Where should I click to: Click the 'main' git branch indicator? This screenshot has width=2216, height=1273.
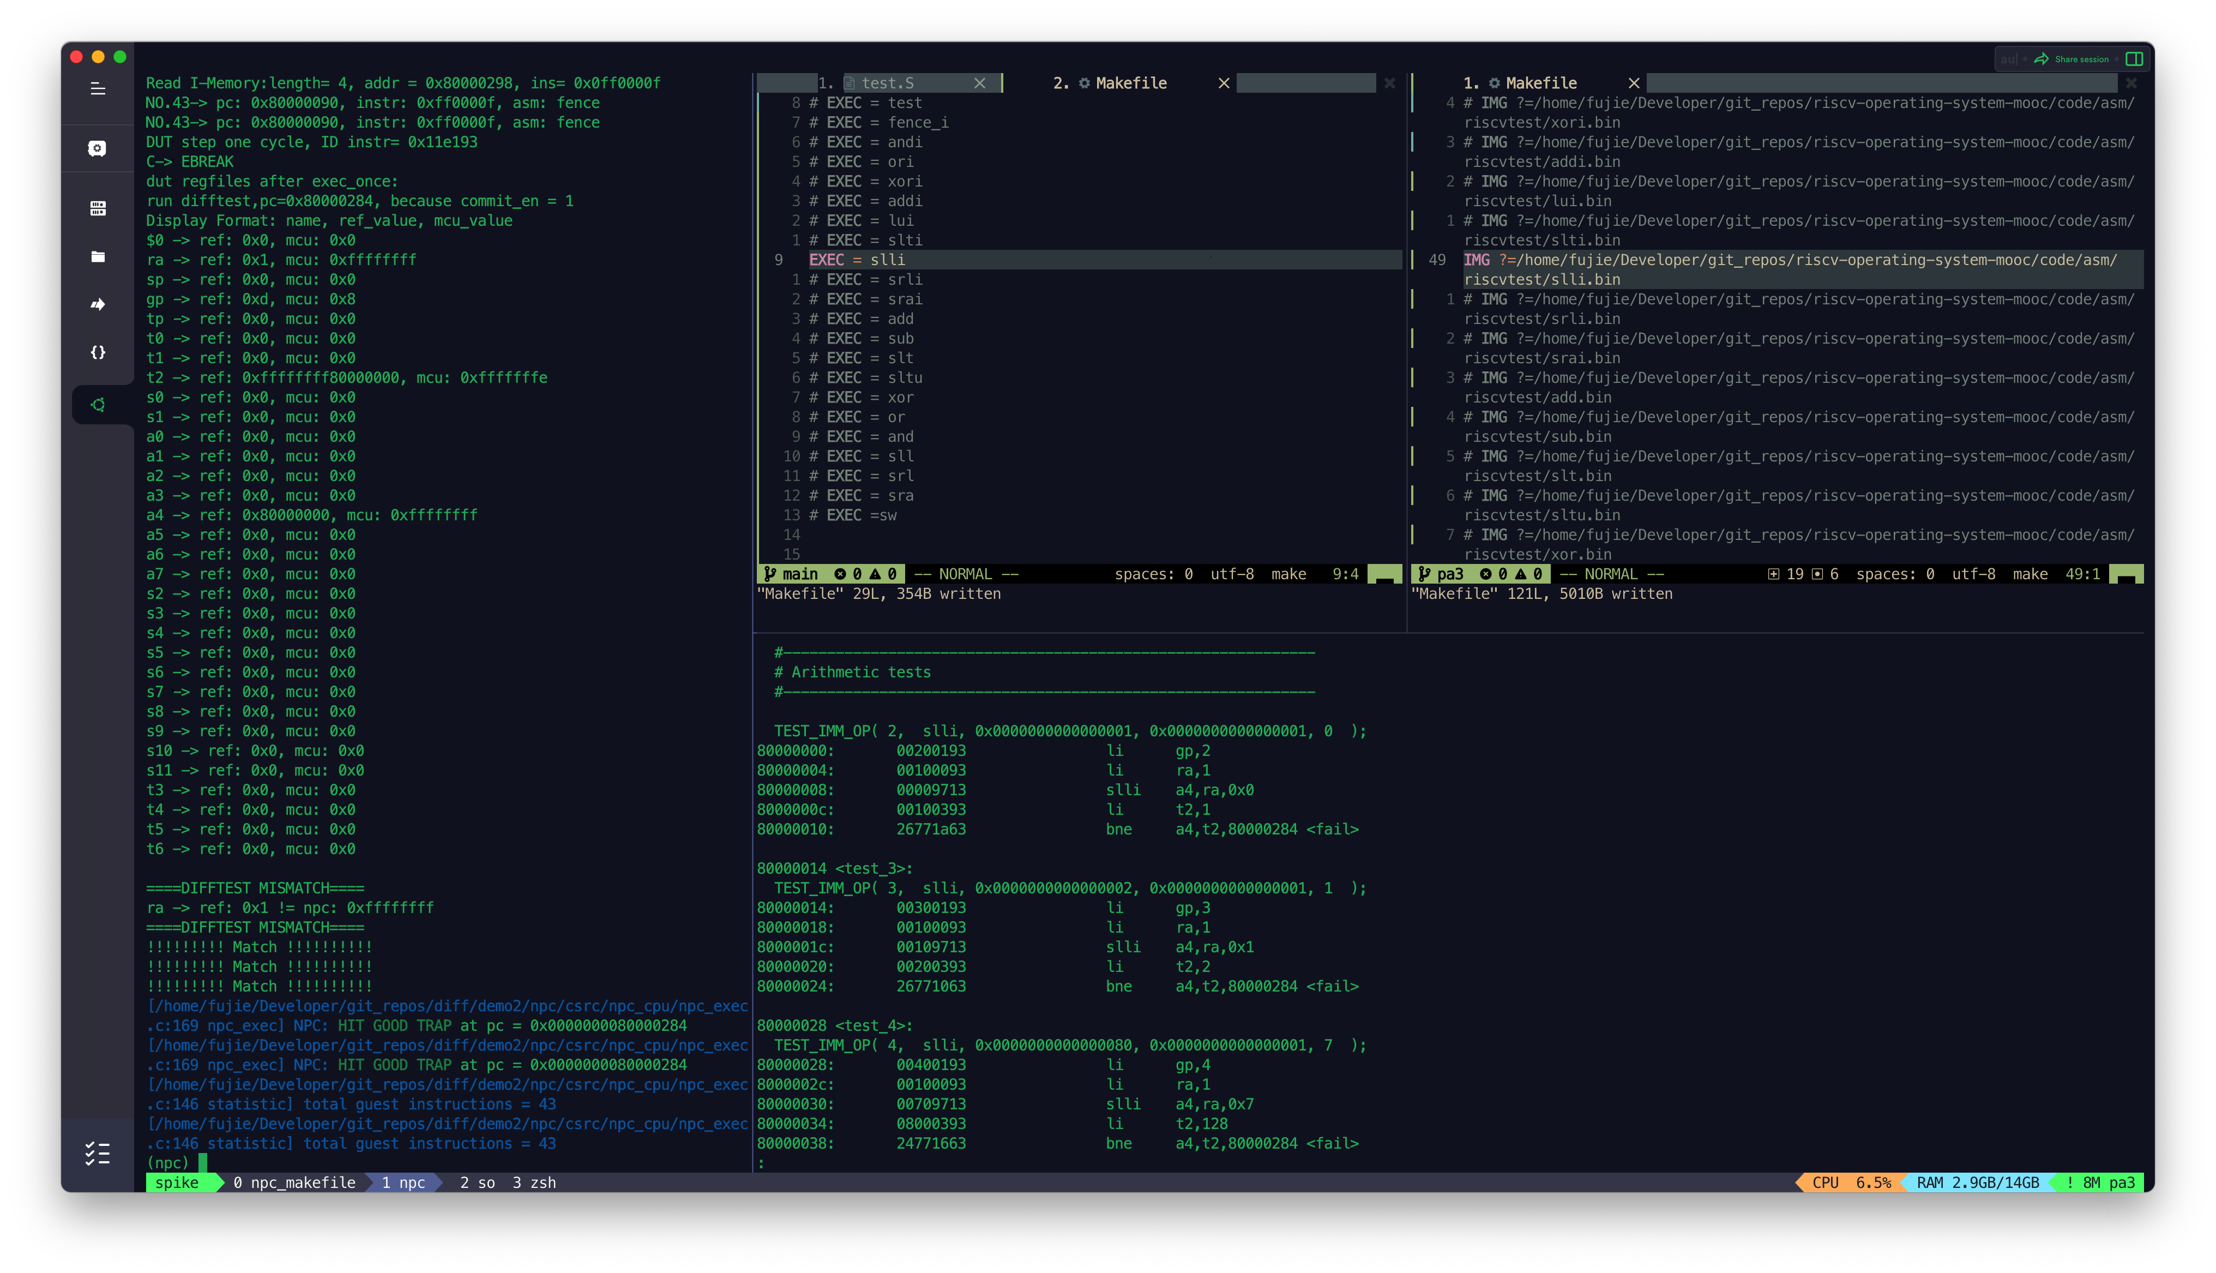tap(792, 574)
